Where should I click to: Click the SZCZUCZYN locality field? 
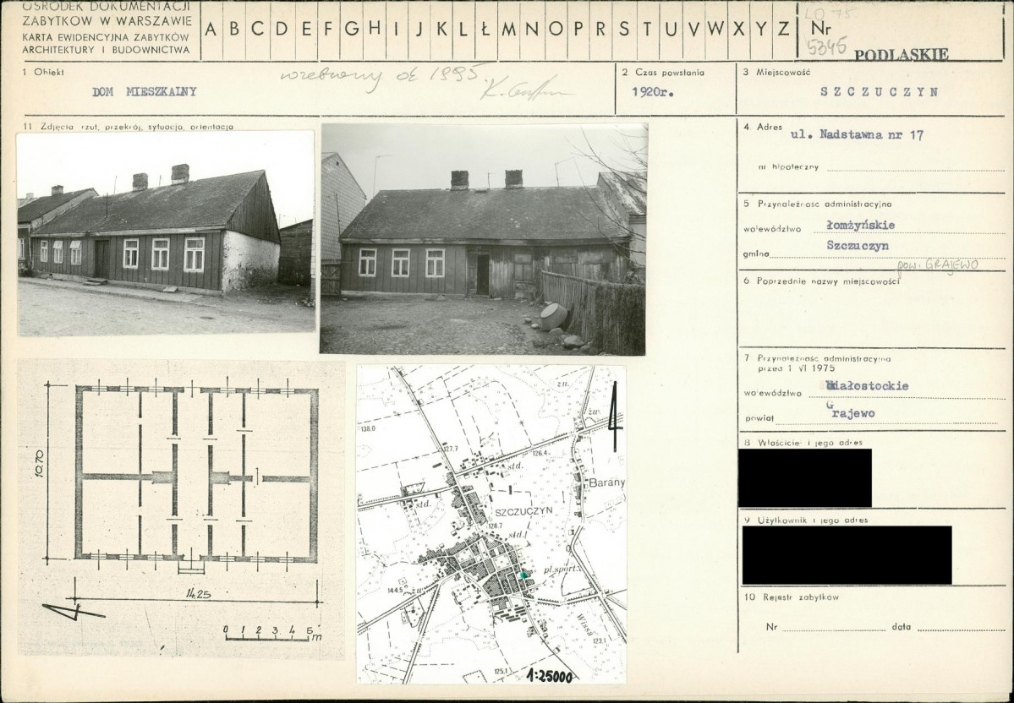(x=878, y=92)
